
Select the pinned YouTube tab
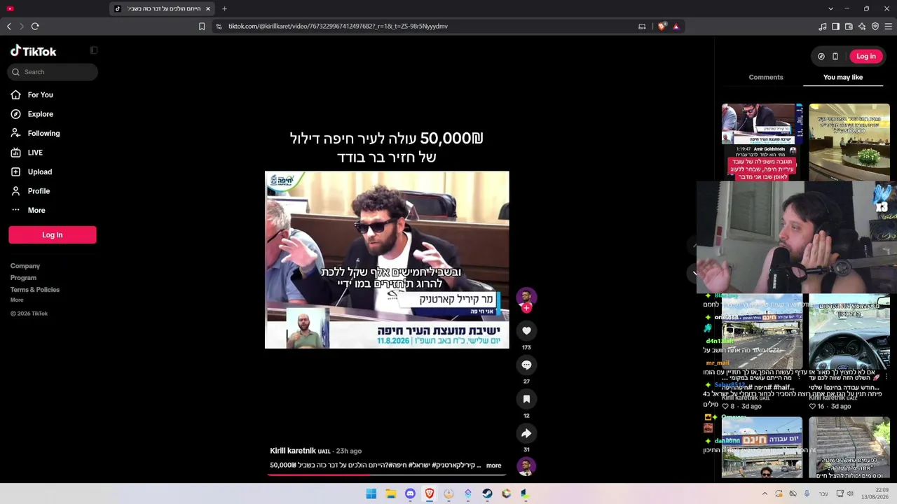coord(10,8)
